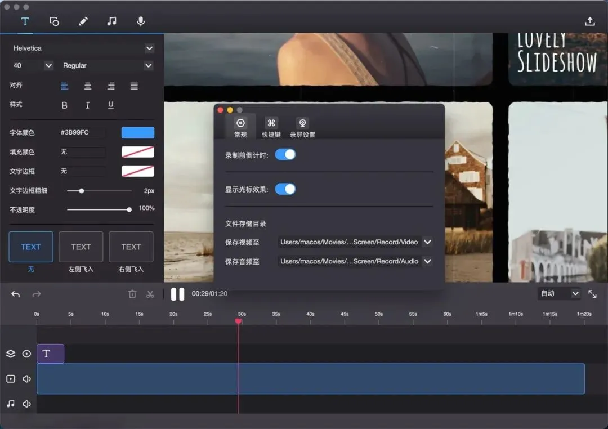Expand the Helvetica font dropdown
The height and width of the screenshot is (429, 608).
click(149, 48)
